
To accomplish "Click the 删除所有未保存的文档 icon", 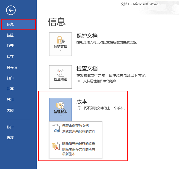I will [56, 146].
